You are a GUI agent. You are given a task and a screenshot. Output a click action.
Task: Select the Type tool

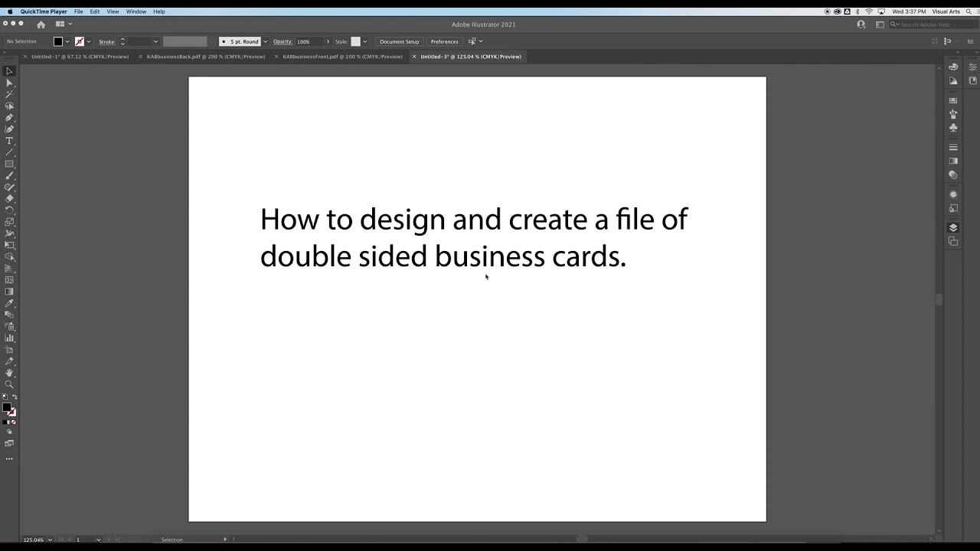coord(9,141)
